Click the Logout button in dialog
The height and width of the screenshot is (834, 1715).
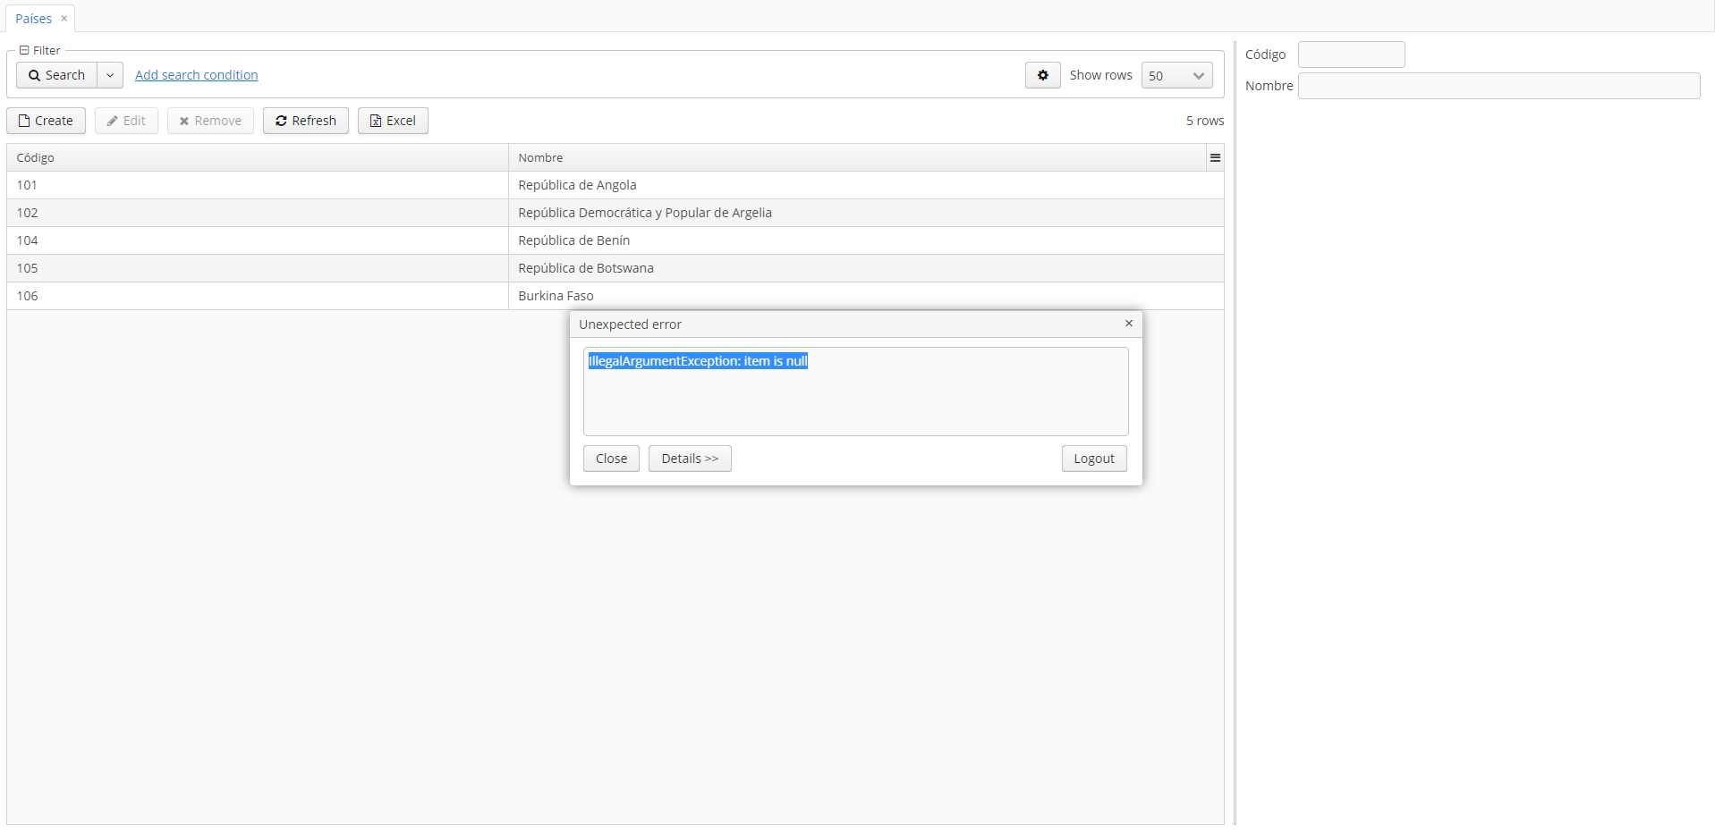[1093, 459]
